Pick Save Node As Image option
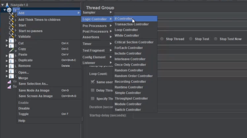Image resolution: width=247 pixels, height=138 pixels. tap(34, 90)
